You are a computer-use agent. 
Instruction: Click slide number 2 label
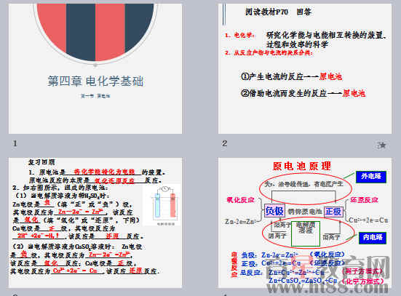pos(225,143)
